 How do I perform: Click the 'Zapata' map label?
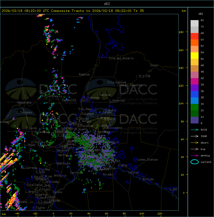tap(57, 192)
